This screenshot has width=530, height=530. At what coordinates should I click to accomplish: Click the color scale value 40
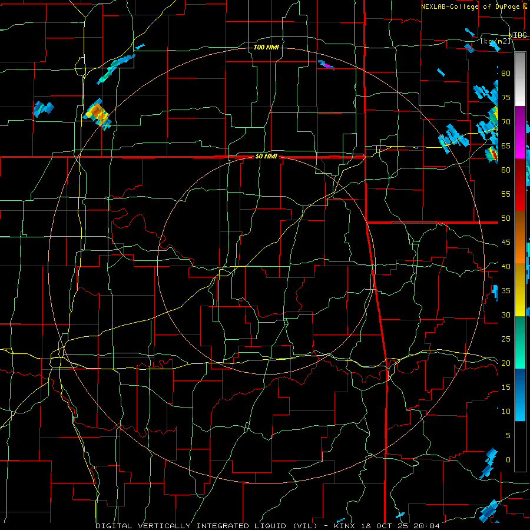(506, 266)
